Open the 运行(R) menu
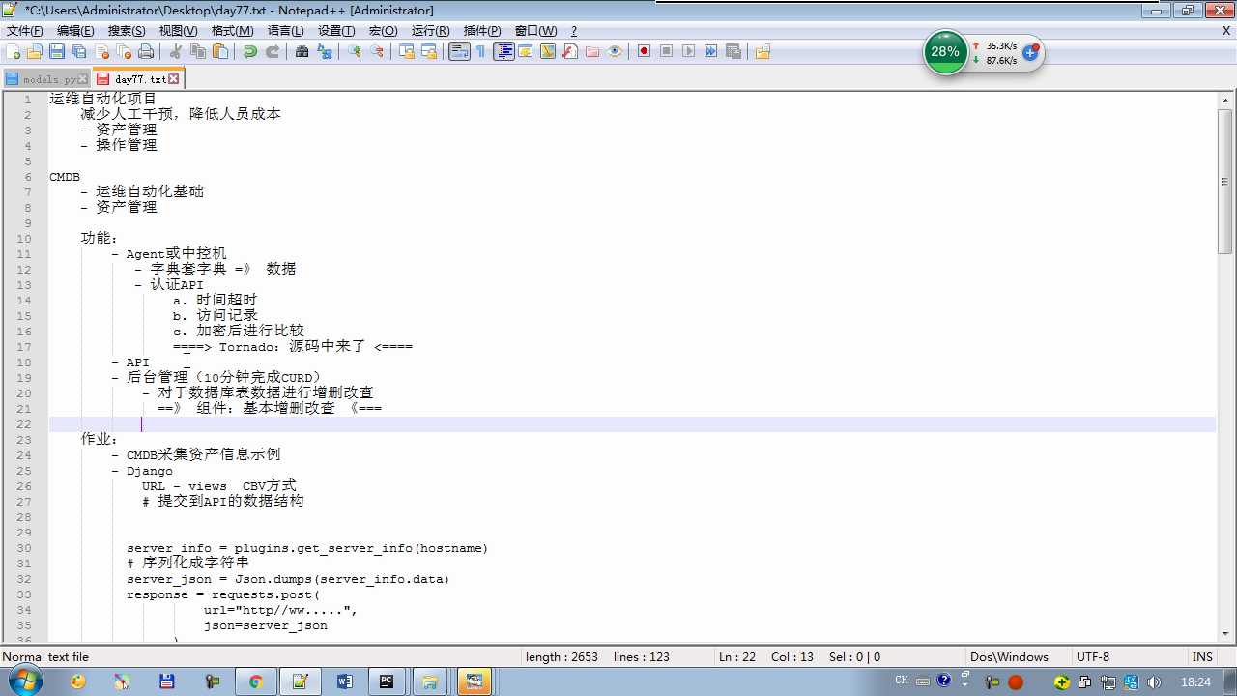The width and height of the screenshot is (1237, 696). click(430, 31)
